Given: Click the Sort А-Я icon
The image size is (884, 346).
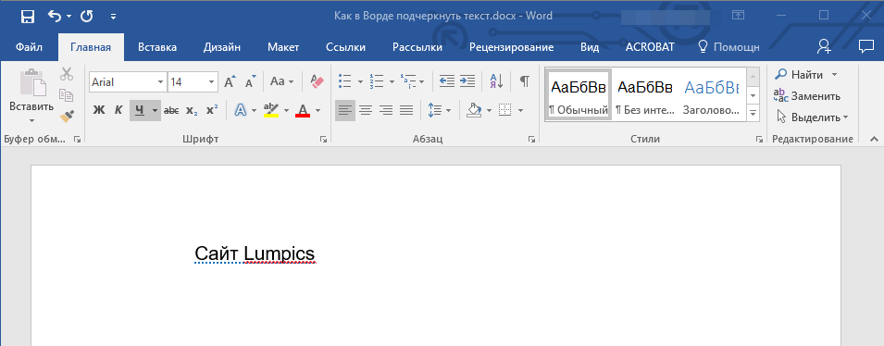Looking at the screenshot, I should (497, 81).
